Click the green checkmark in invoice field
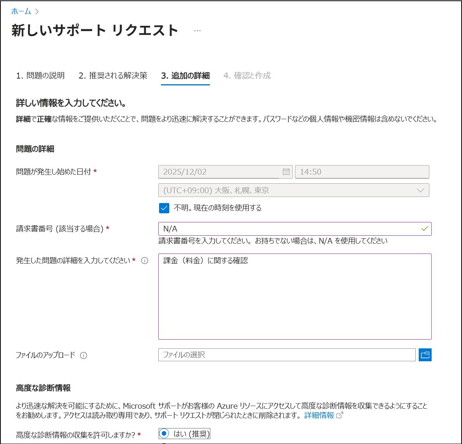The image size is (462, 444). point(425,228)
